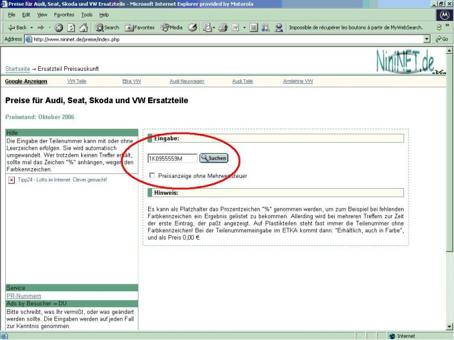This screenshot has width=454, height=340.
Task: Stop loading the page with Stop icon
Action: [x=59, y=28]
